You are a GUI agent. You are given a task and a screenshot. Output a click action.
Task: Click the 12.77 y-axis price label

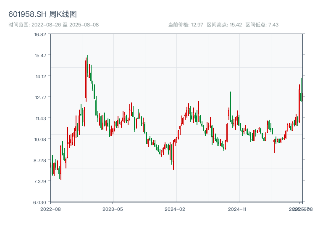[x=40, y=97]
